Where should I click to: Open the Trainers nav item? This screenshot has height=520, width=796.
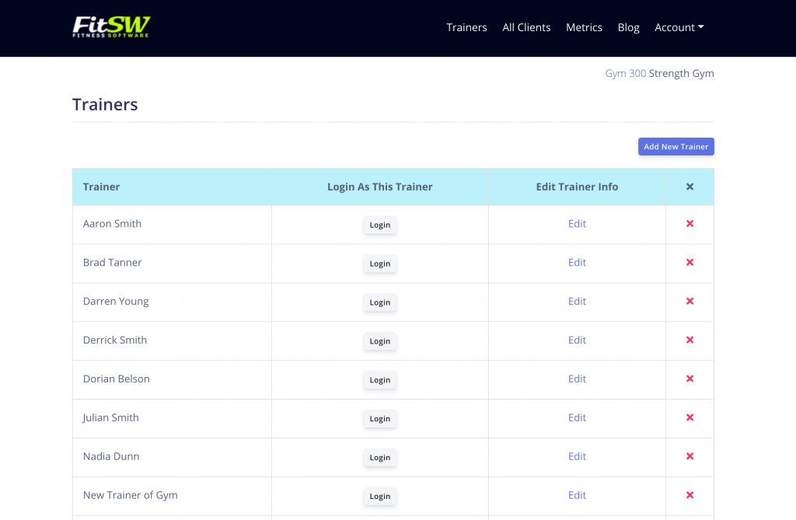pos(466,27)
